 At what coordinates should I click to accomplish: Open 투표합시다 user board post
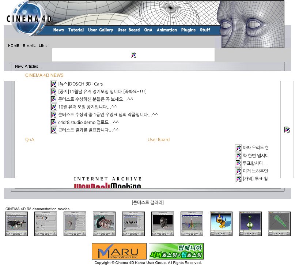point(256,163)
